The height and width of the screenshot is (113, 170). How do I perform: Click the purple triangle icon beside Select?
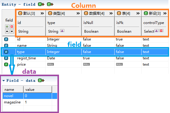click(x=156, y=31)
